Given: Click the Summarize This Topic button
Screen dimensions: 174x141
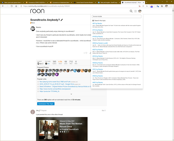Looking at the screenshot, I should [x=46, y=104].
